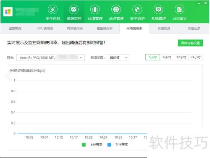Switch to the 告警规则 tab
Screen dimensions: 210x158
[x=164, y=28]
